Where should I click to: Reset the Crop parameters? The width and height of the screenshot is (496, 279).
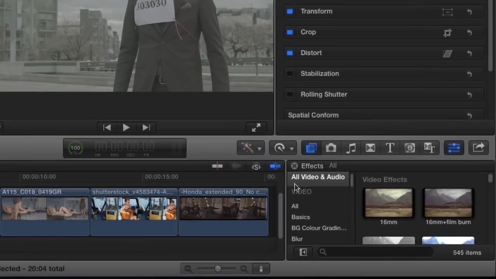pos(469,33)
